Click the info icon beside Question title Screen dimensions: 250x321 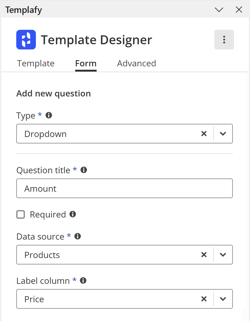click(83, 170)
